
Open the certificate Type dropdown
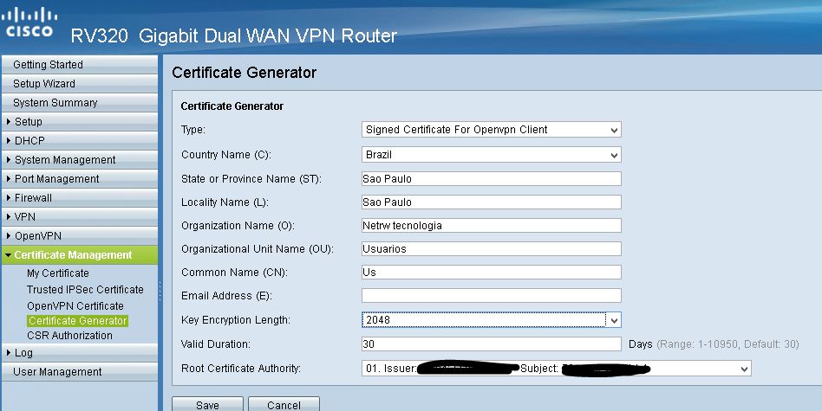[492, 130]
